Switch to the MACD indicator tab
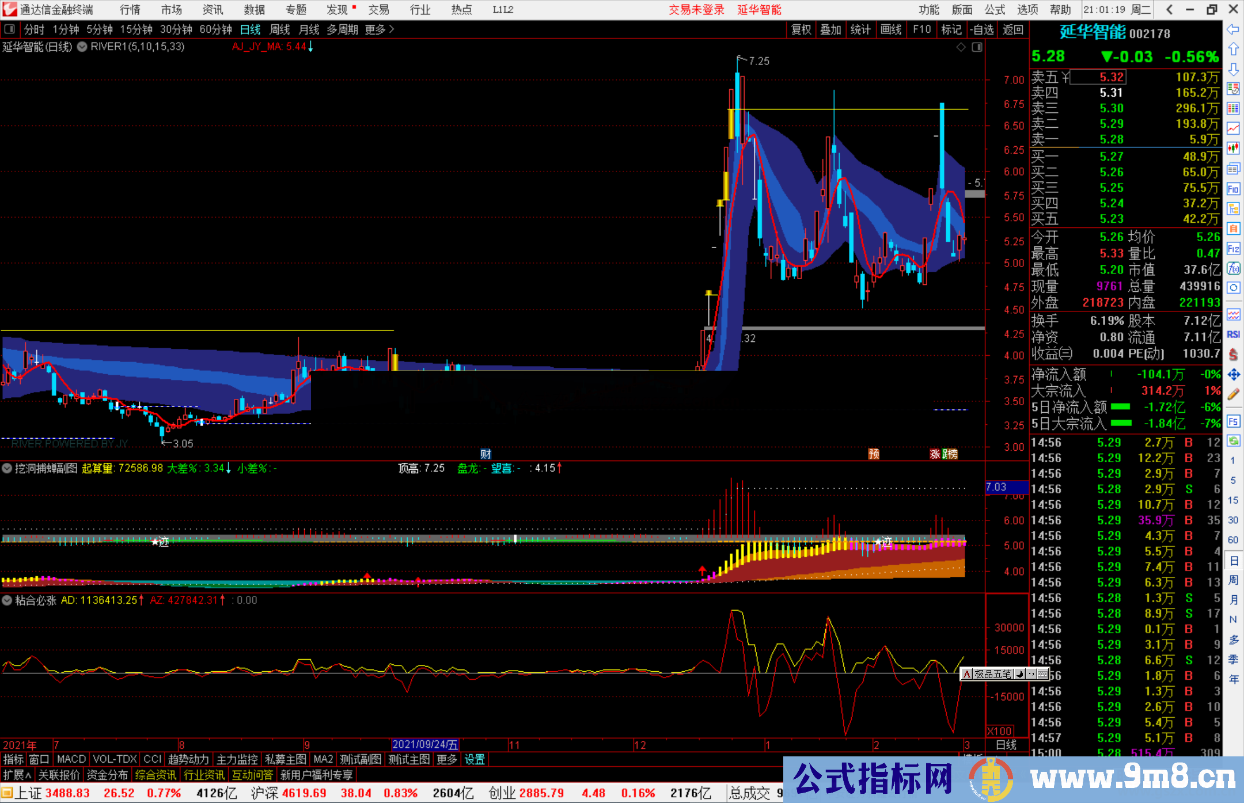Image resolution: width=1244 pixels, height=803 pixels. tap(71, 759)
